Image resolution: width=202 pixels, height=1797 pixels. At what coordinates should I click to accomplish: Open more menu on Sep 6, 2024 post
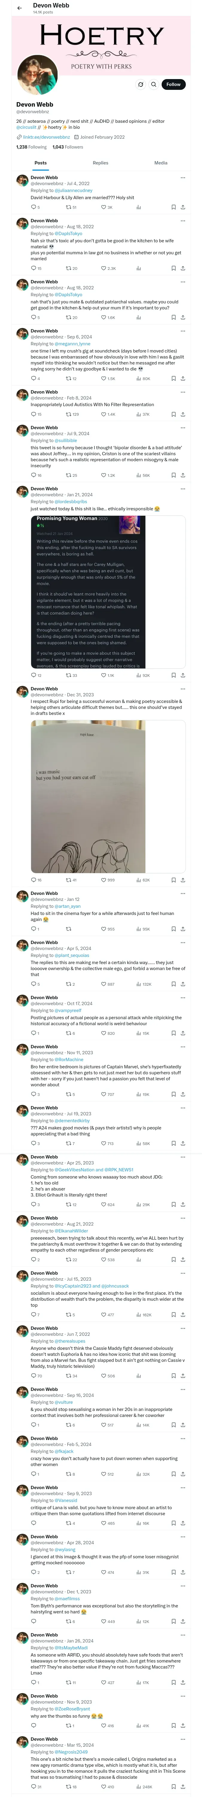(183, 331)
